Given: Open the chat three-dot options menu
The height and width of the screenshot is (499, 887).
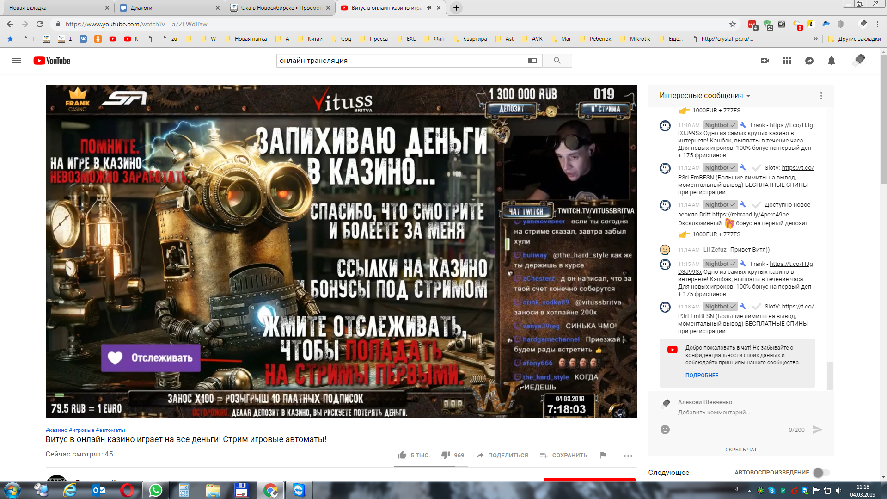Looking at the screenshot, I should (821, 96).
